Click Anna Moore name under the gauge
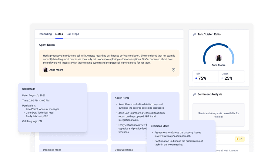This screenshot has height=152, width=271. [219, 65]
